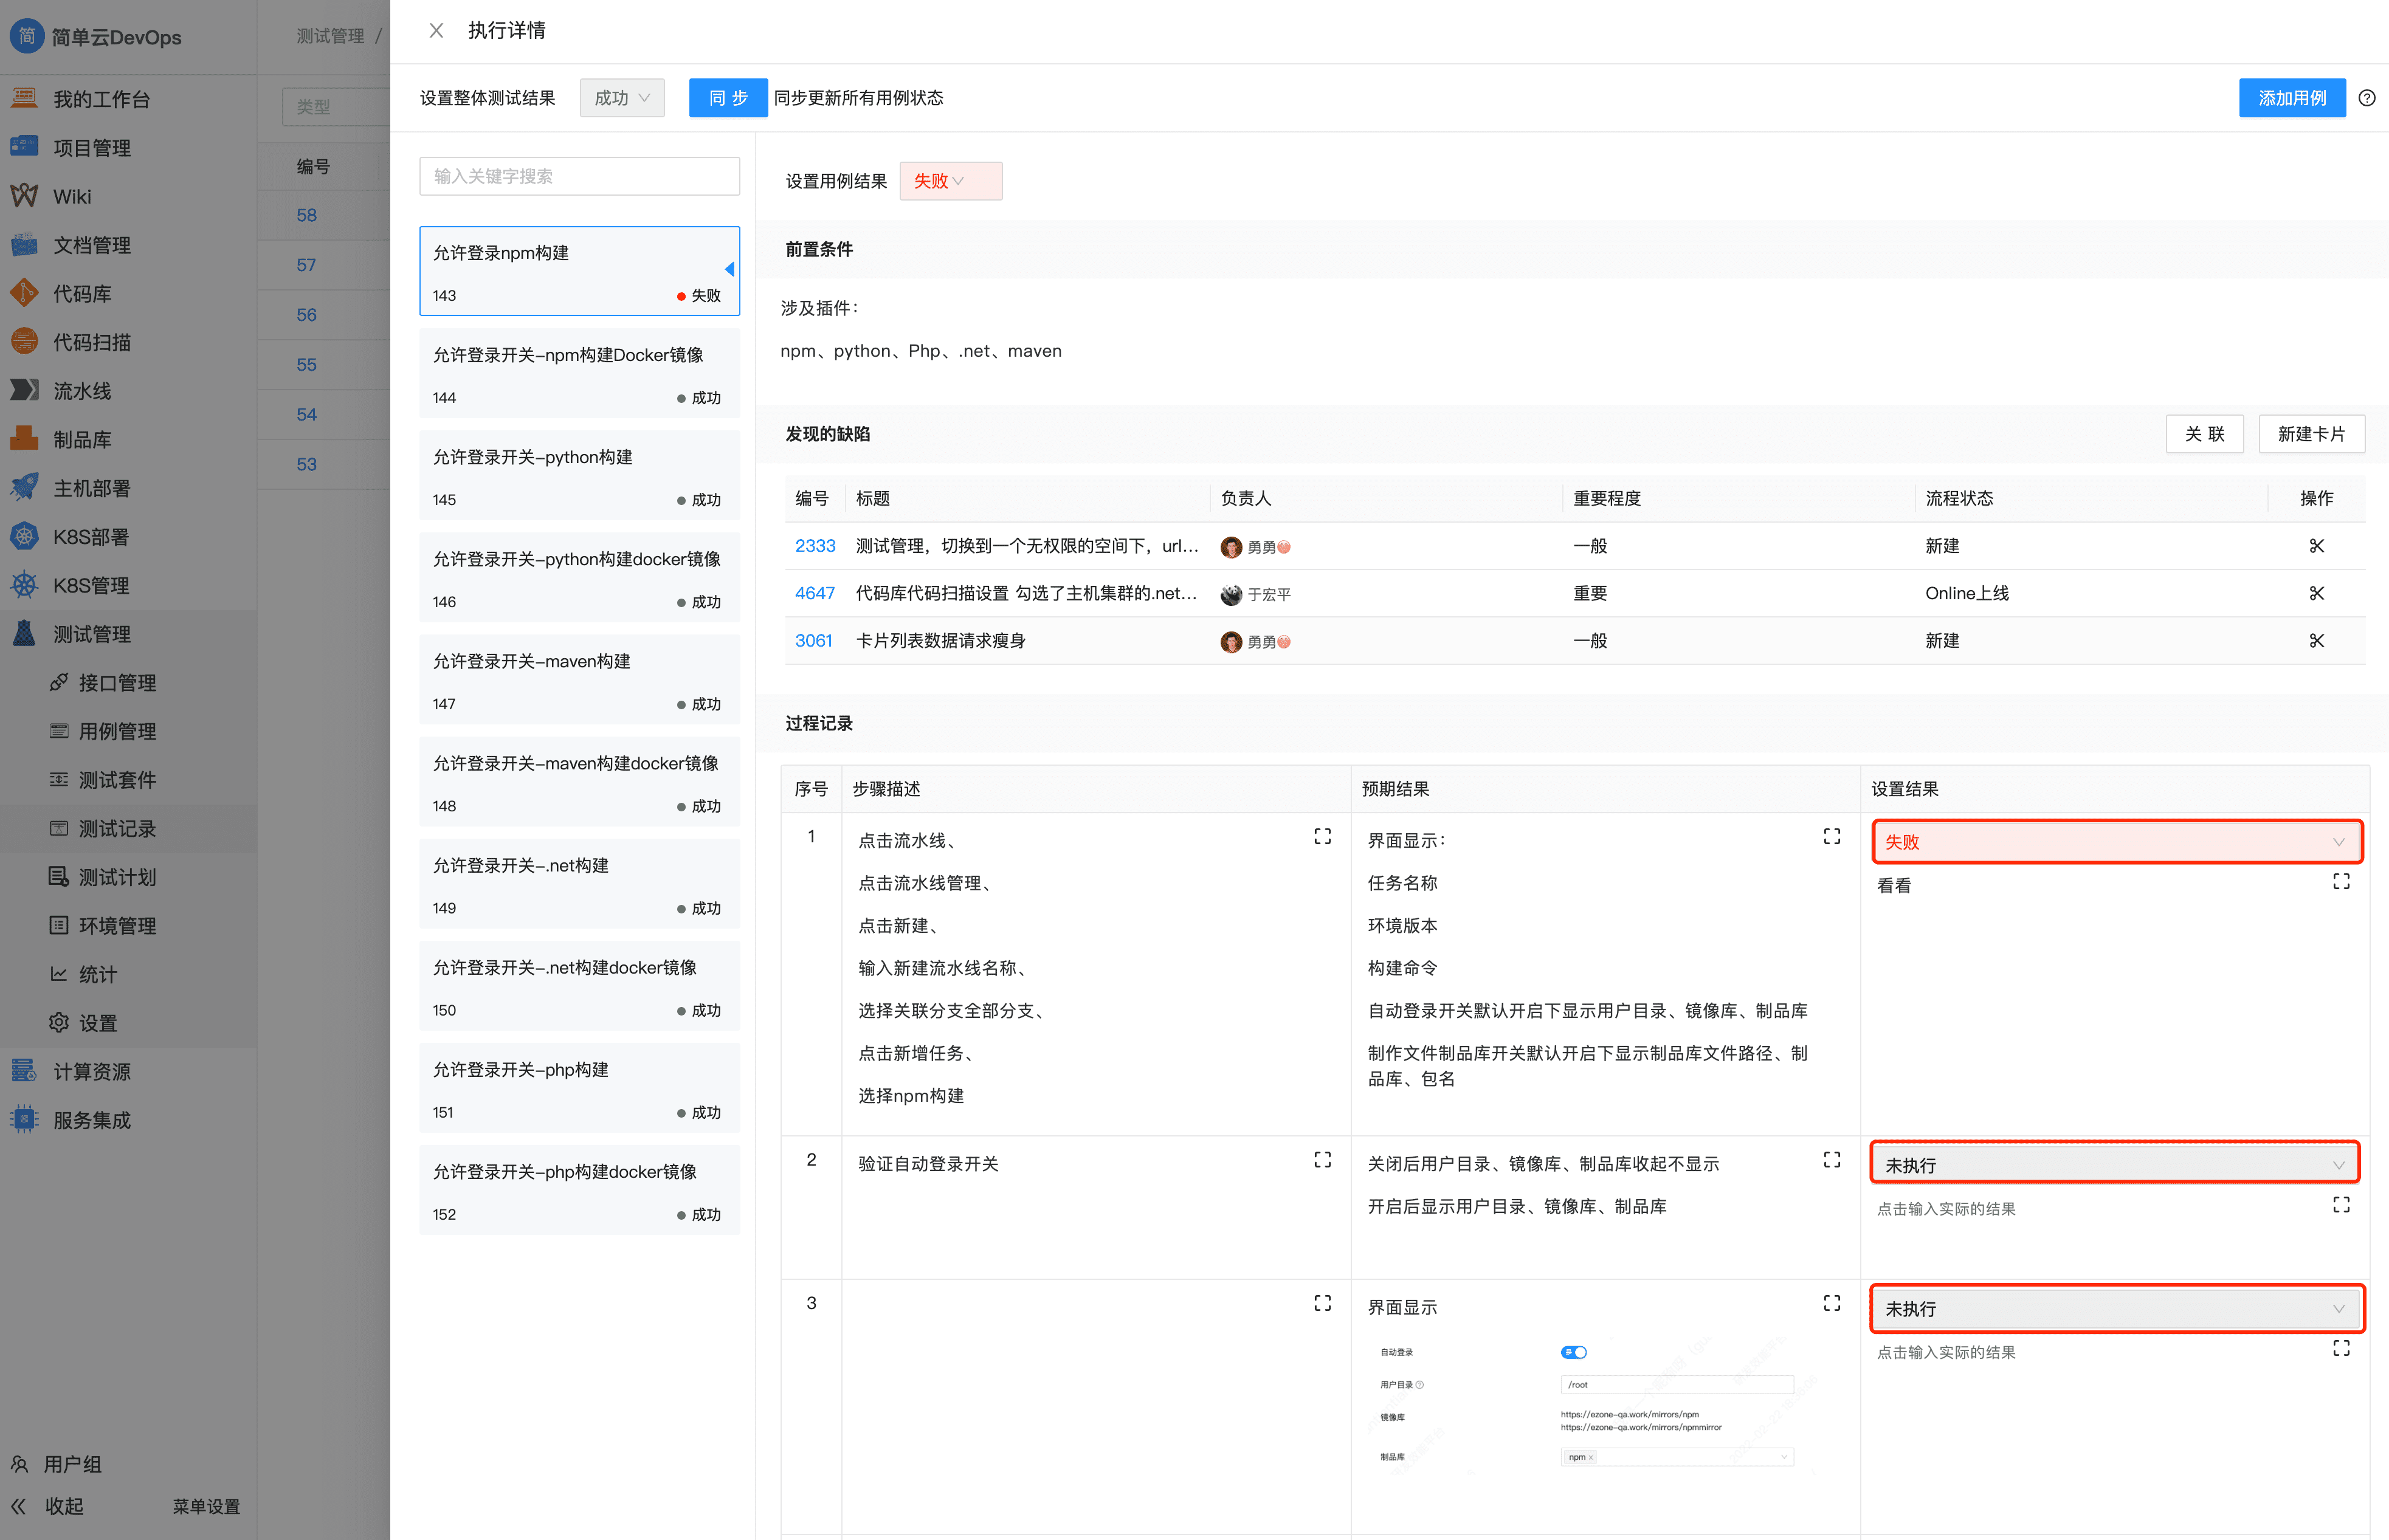This screenshot has height=1540, width=2389.
Task: Open step 2 result dropdown 未执行
Action: [2114, 1164]
